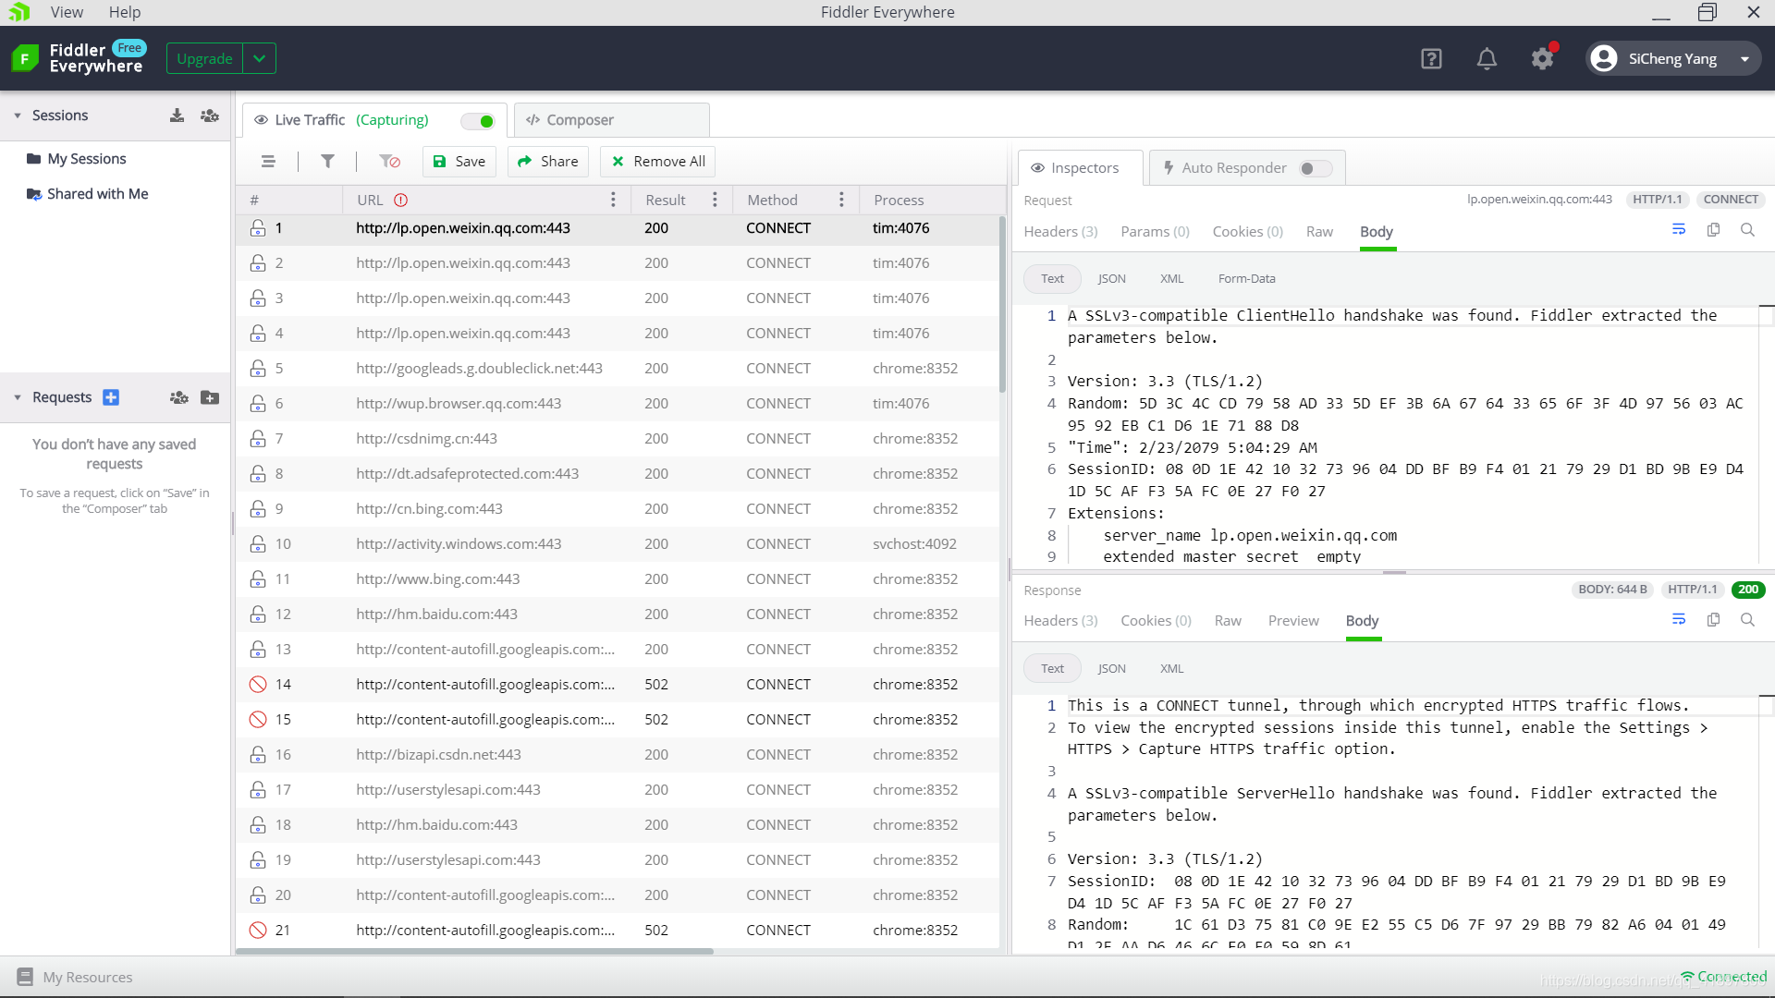Import sessions with download icon
The width and height of the screenshot is (1775, 998).
(177, 116)
